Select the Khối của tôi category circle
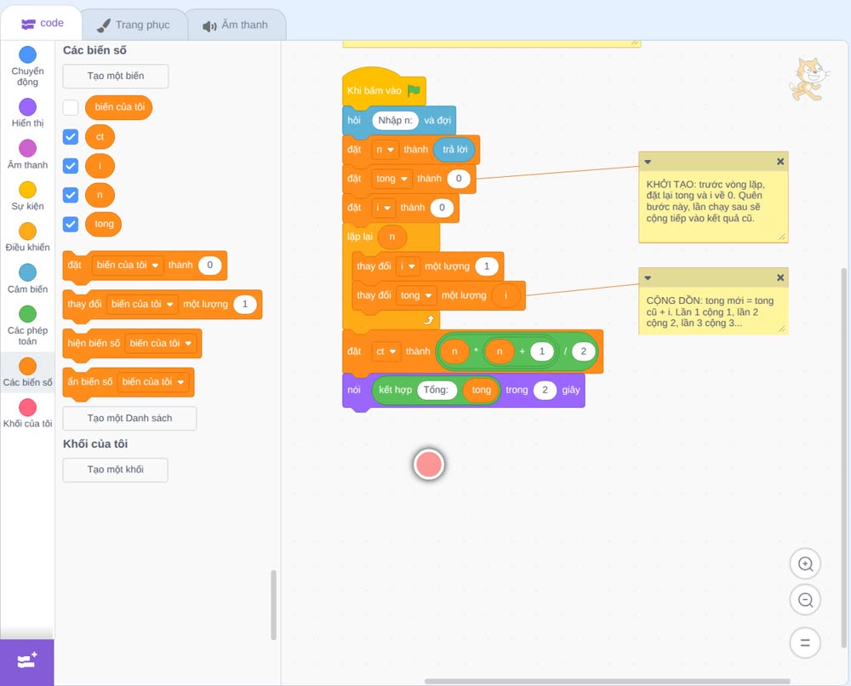 27,407
